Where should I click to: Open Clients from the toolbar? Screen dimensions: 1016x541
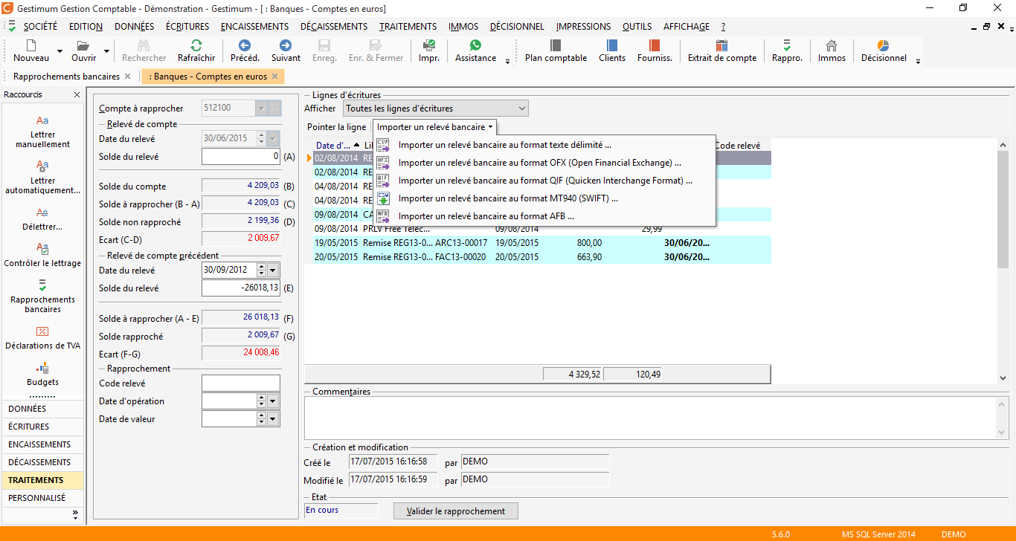pyautogui.click(x=612, y=51)
